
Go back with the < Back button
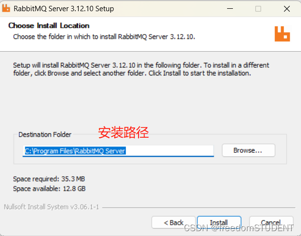pyautogui.click(x=174, y=222)
